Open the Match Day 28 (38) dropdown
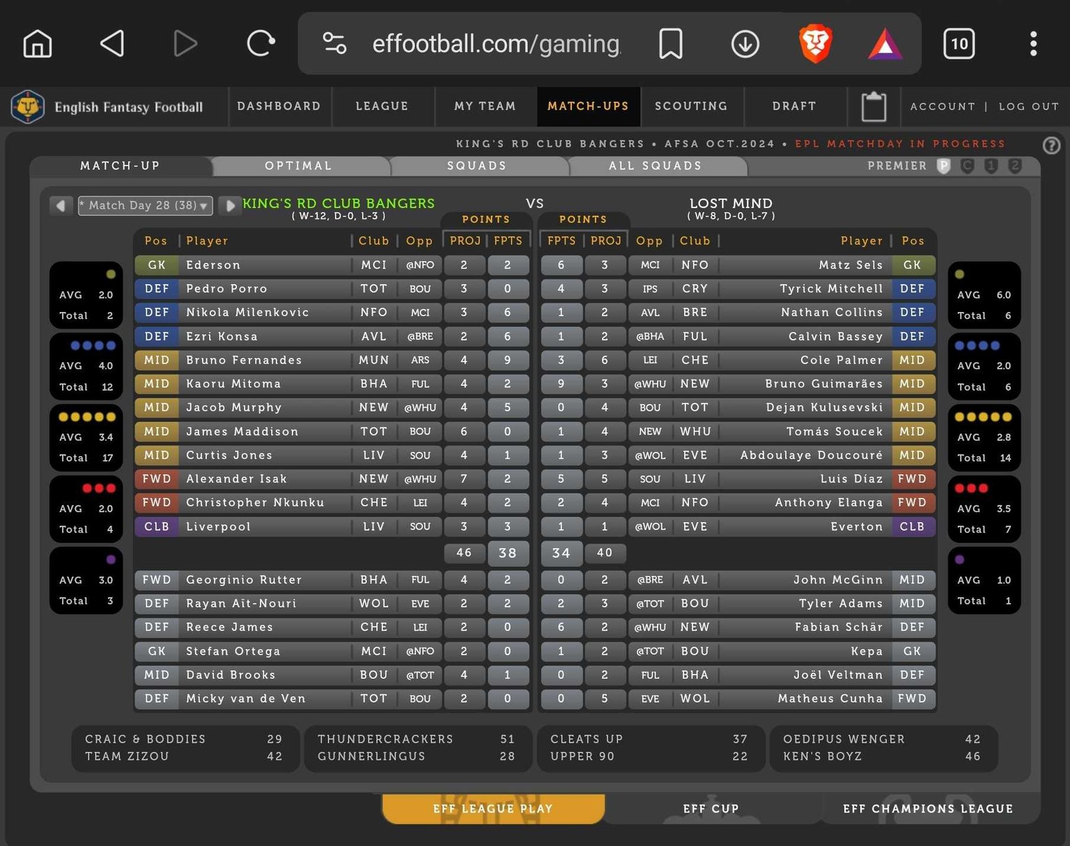Image resolution: width=1070 pixels, height=846 pixels. click(x=145, y=205)
